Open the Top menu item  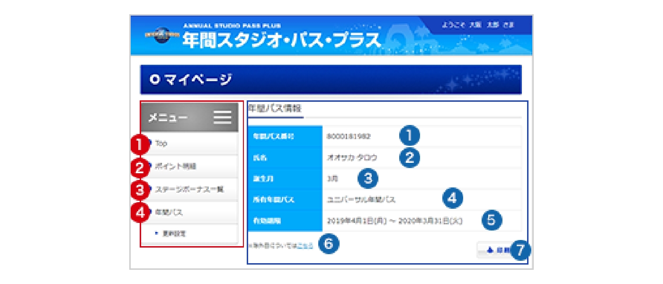pos(189,143)
